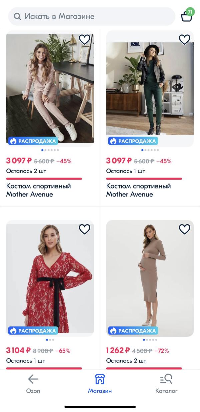Add green suit to favorites
The width and height of the screenshot is (200, 412).
(185, 40)
